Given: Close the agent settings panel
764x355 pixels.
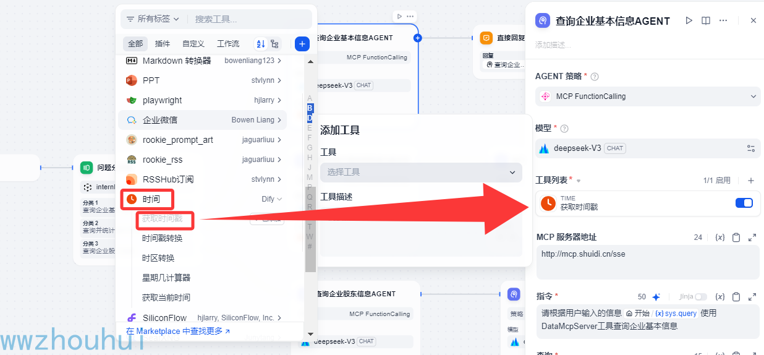Looking at the screenshot, I should pos(753,20).
